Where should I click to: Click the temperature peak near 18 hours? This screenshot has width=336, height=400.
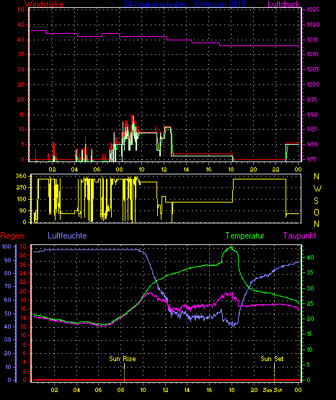(x=231, y=247)
